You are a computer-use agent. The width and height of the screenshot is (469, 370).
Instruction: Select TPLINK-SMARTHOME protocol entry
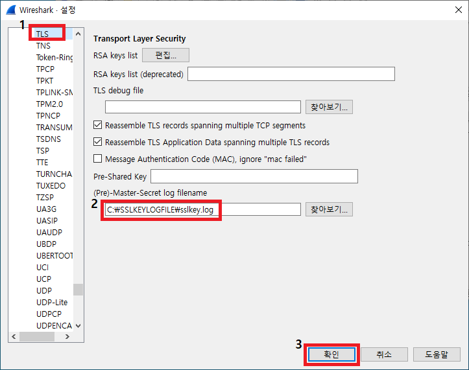coord(54,93)
